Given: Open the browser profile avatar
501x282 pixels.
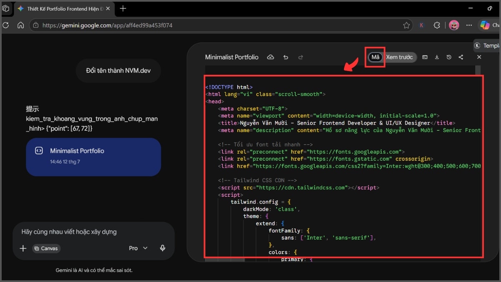Looking at the screenshot, I should click(x=454, y=25).
